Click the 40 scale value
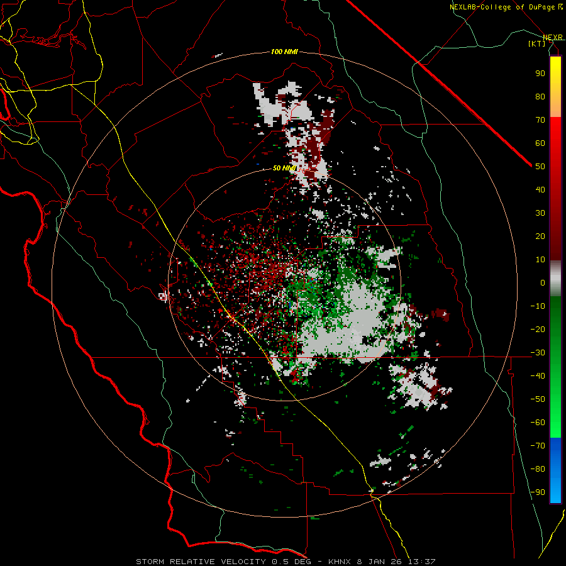The width and height of the screenshot is (566, 566). tap(540, 189)
